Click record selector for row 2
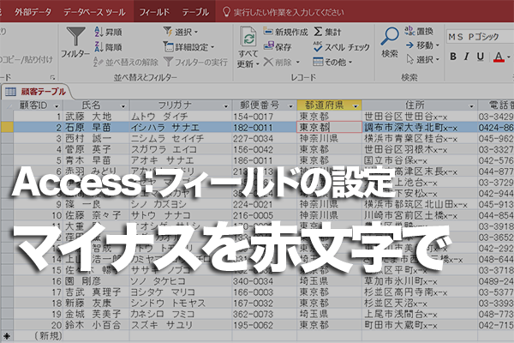The width and height of the screenshot is (514, 343). coord(7,128)
